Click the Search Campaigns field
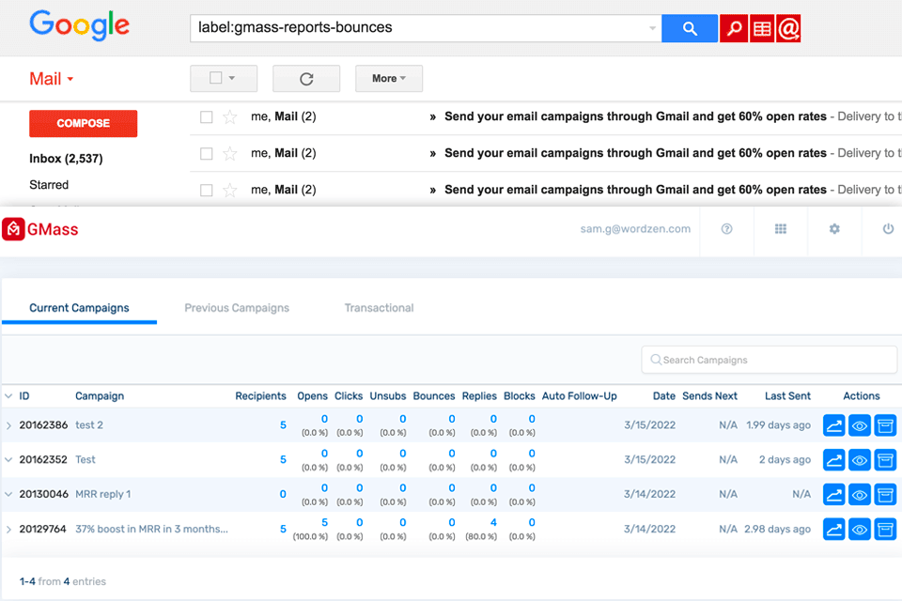The image size is (902, 601). (x=770, y=360)
